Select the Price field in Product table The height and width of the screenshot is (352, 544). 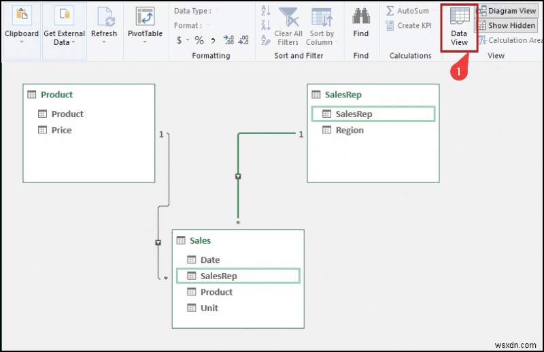pos(62,130)
